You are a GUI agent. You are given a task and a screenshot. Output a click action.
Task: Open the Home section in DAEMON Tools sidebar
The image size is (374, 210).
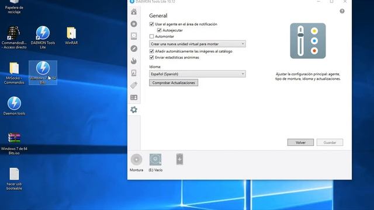[134, 12]
